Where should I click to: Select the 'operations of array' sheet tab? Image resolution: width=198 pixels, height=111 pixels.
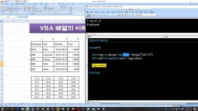(24, 104)
